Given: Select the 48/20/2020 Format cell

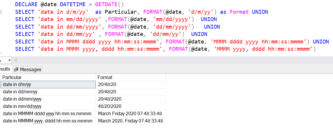Looking at the screenshot, I should click(x=131, y=106).
